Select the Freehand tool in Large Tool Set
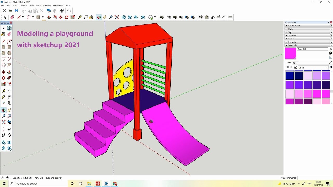This screenshot has width=333, height=187. tap(9, 41)
